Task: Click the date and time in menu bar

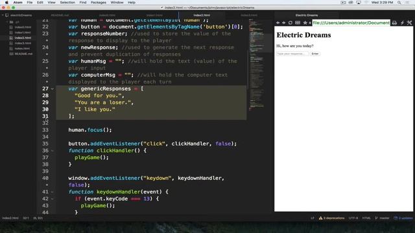Action: (382, 3)
